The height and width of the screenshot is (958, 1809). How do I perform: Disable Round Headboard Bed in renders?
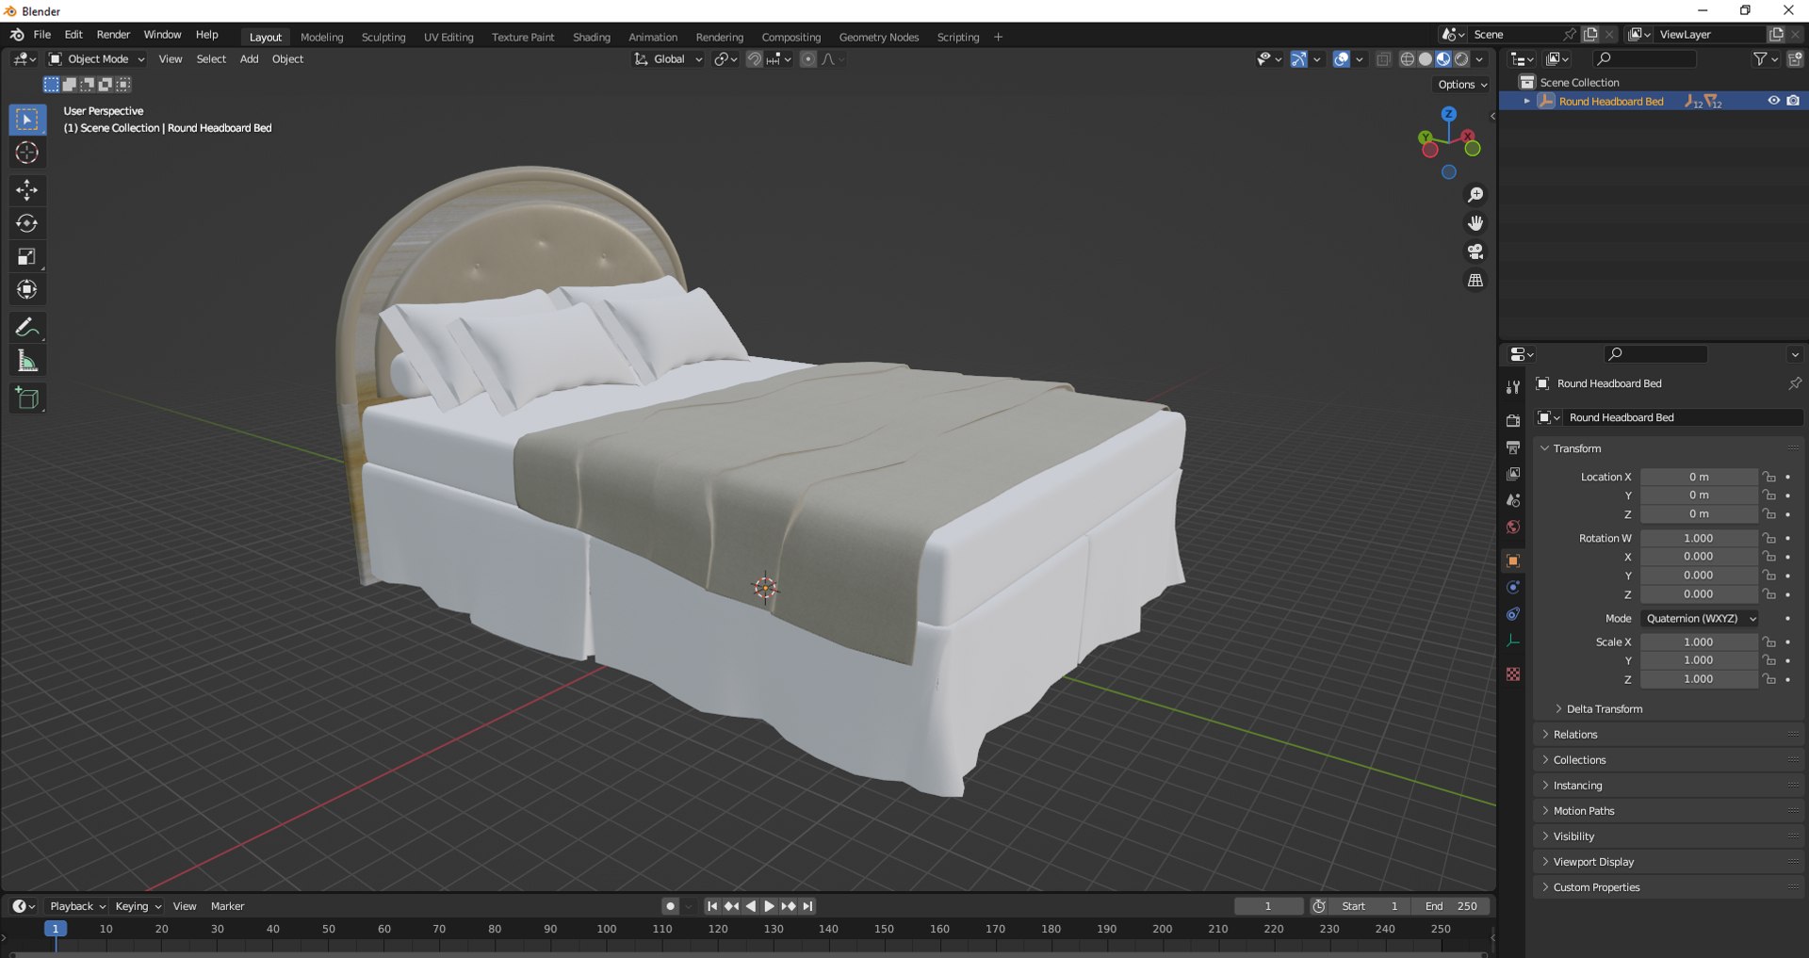point(1793,101)
